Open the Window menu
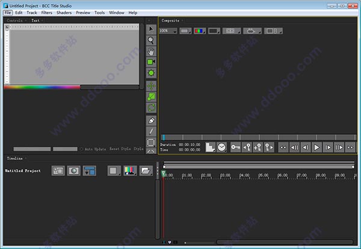The height and width of the screenshot is (249, 361). pos(117,13)
